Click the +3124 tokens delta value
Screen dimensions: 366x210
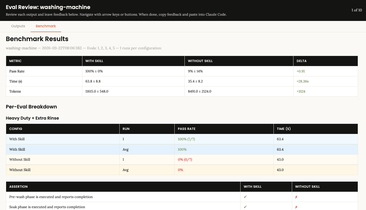(x=301, y=91)
